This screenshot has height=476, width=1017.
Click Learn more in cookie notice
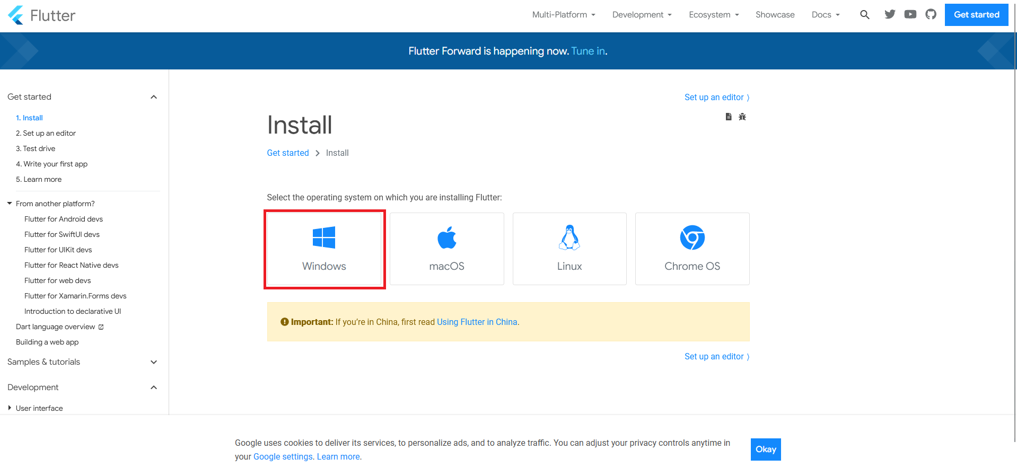(338, 456)
